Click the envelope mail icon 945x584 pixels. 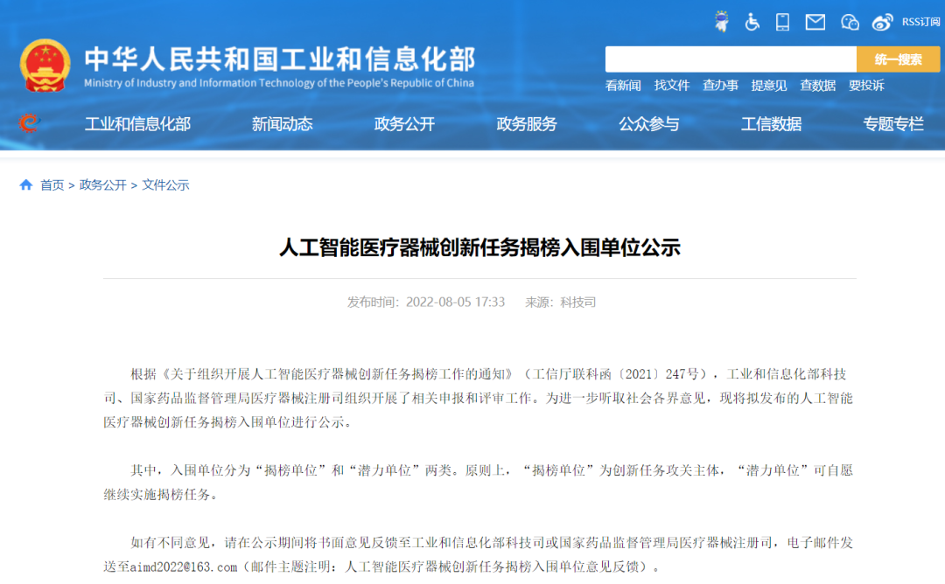click(815, 22)
